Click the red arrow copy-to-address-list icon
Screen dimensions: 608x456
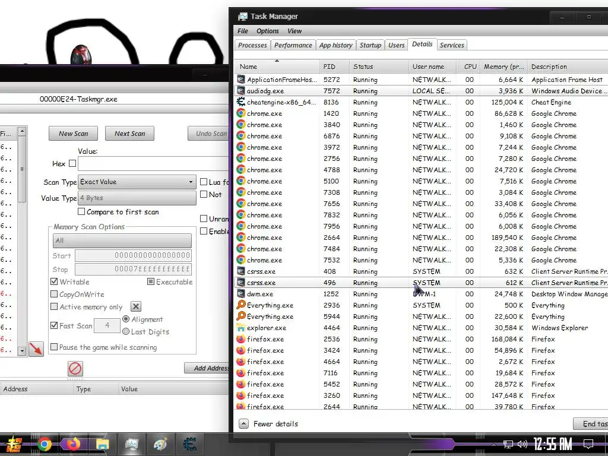(x=36, y=349)
